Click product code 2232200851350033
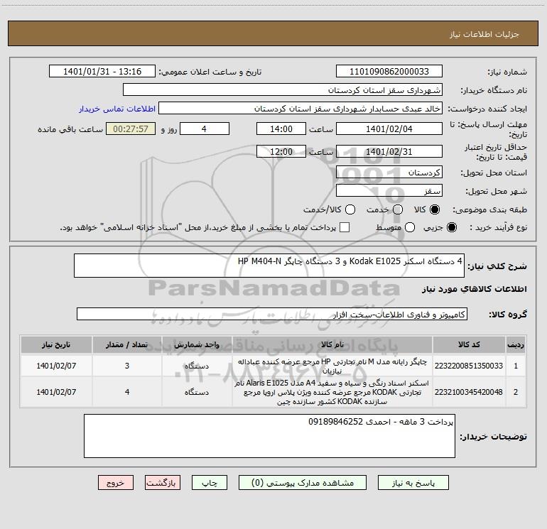The height and width of the screenshot is (529, 547). pos(469,366)
